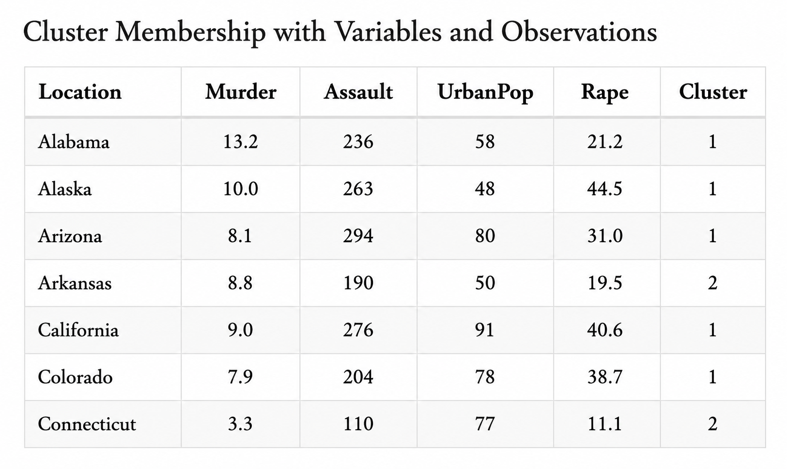
Task: Click the Murder column header
Action: click(241, 92)
